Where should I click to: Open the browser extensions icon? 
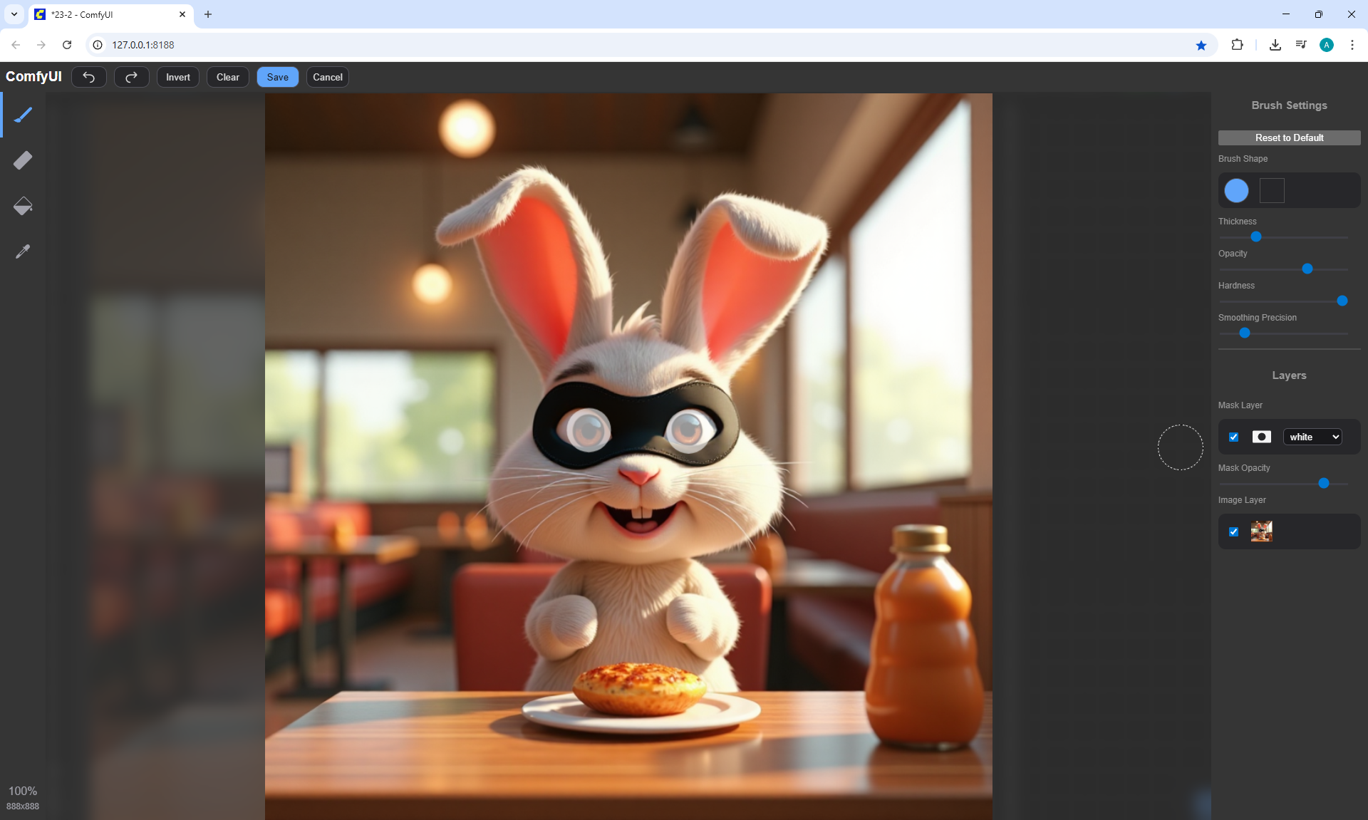[1237, 45]
